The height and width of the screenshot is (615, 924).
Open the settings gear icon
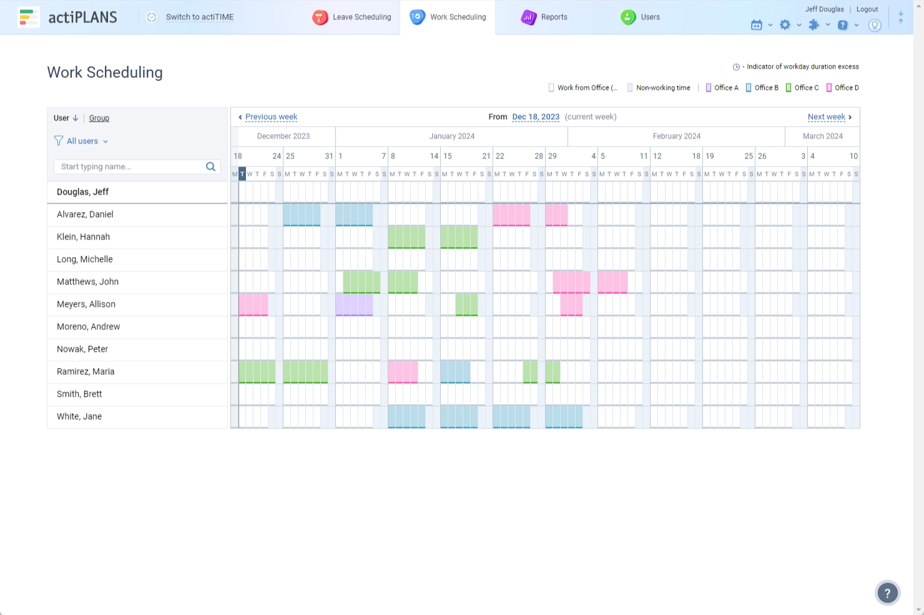[785, 25]
